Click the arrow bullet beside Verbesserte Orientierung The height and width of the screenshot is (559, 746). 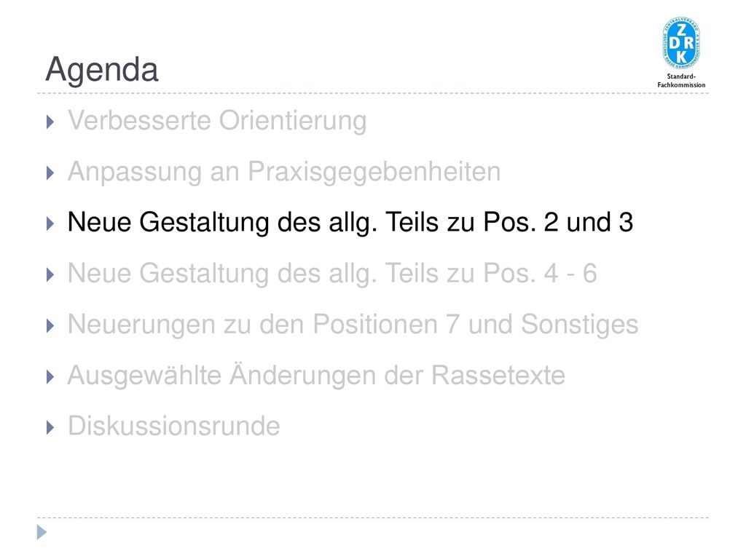tap(50, 122)
